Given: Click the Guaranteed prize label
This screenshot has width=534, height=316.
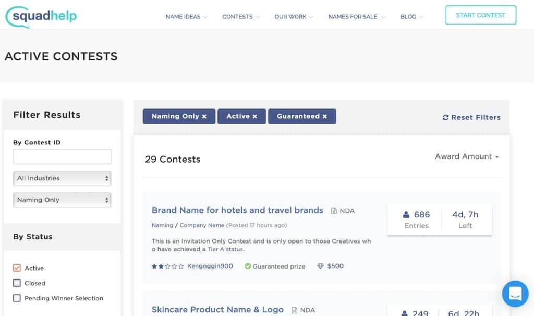Looking at the screenshot, I should [279, 266].
